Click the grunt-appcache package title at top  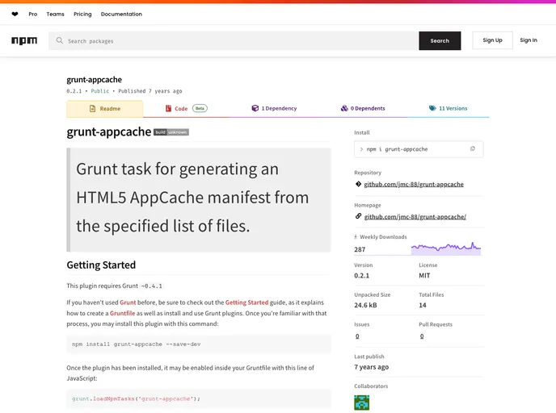pos(94,80)
